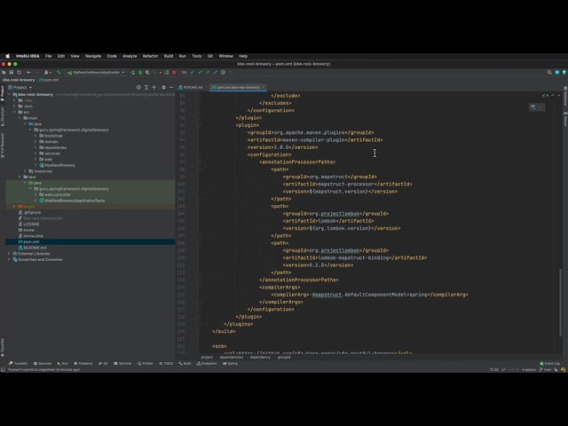Click the Git Commit checkmark icon
Screen dimensions: 568x426
[x=200, y=73]
